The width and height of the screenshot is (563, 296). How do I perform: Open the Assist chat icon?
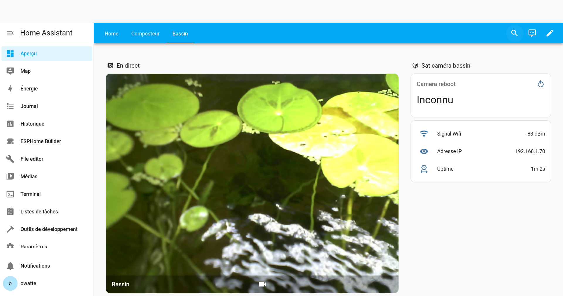click(x=532, y=33)
